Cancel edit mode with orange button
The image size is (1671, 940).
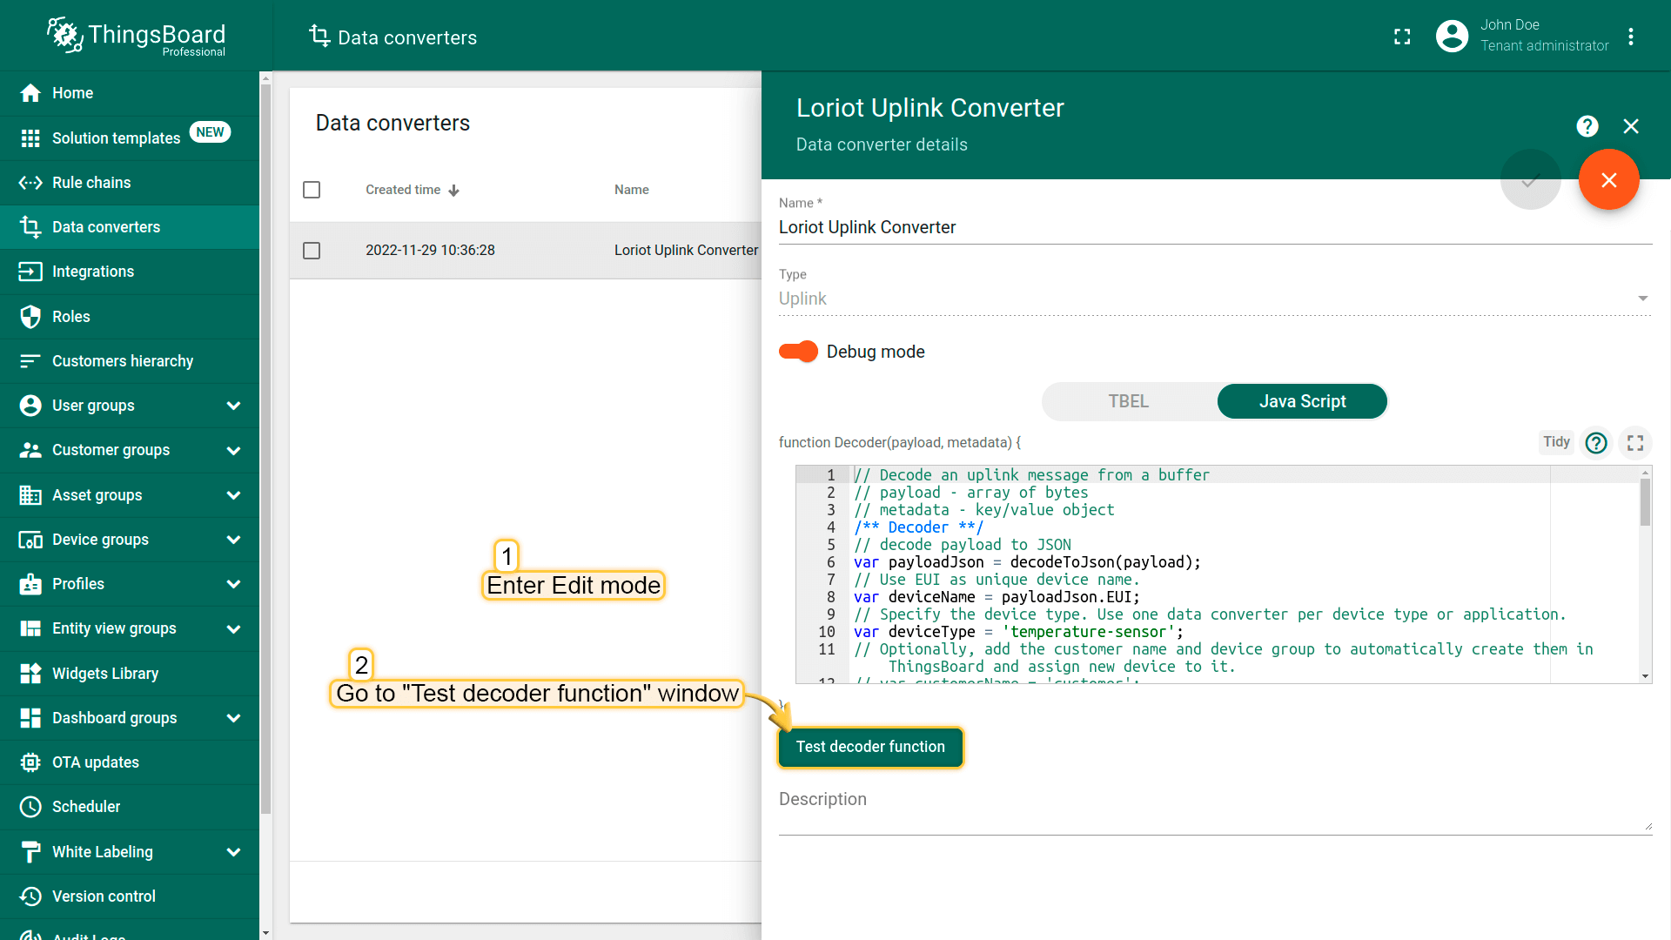[x=1609, y=179]
